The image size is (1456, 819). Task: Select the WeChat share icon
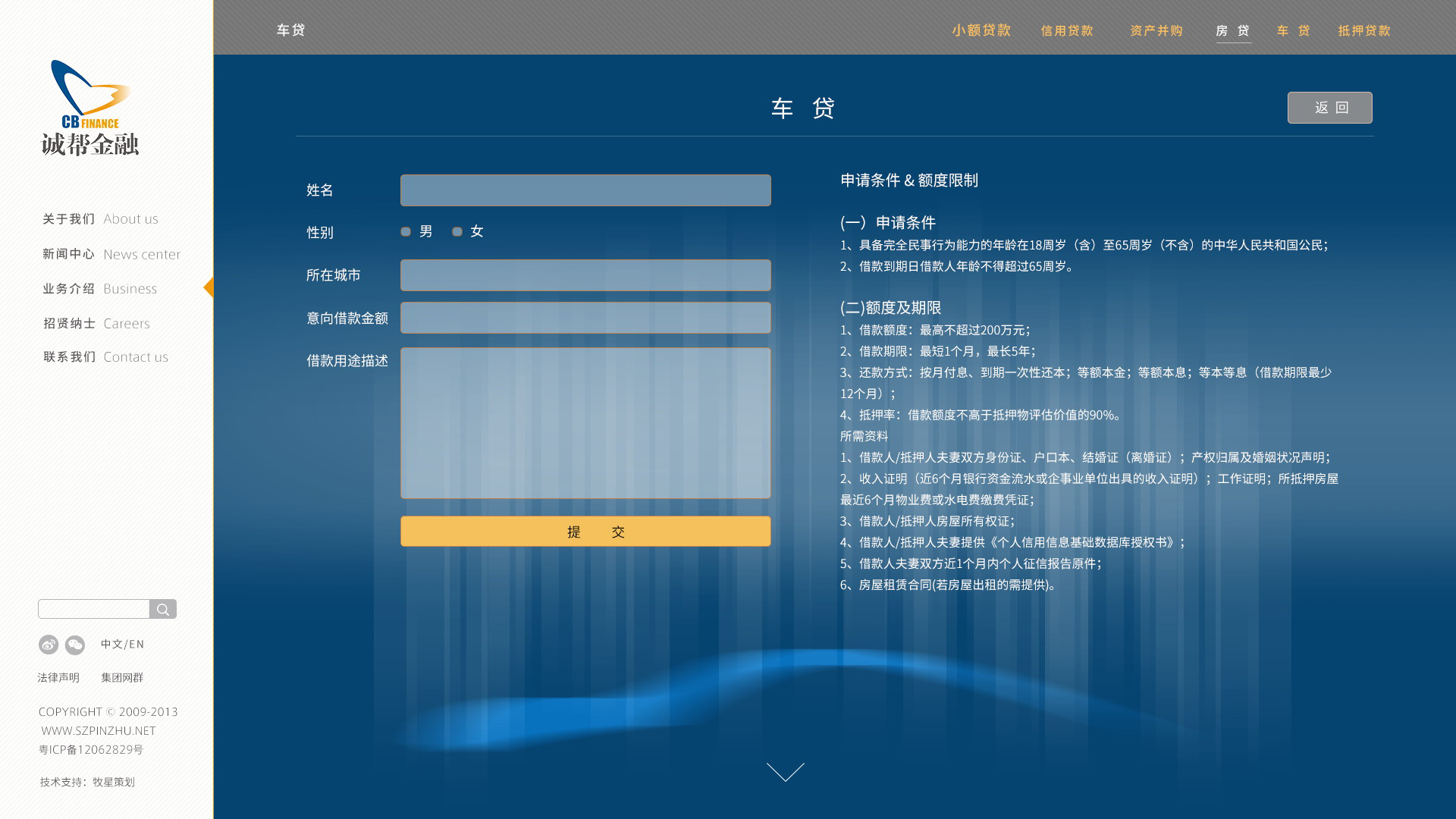click(74, 645)
